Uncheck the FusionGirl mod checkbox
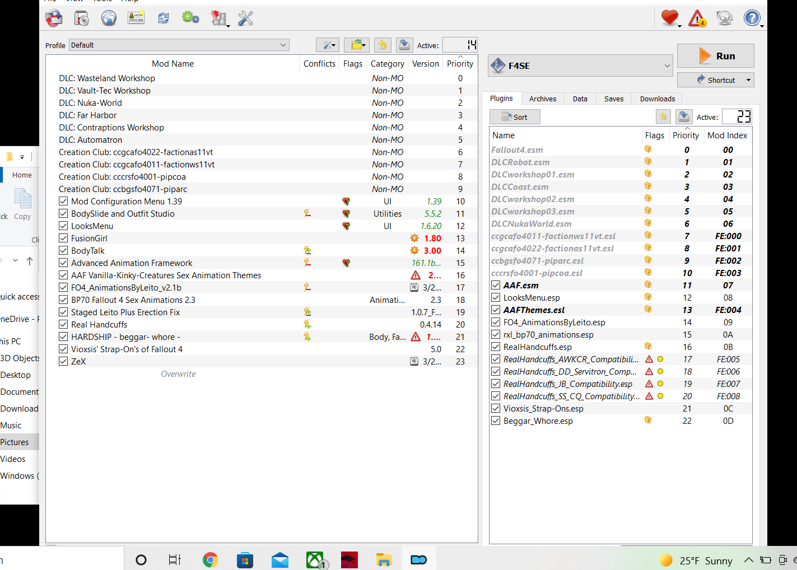 (x=64, y=239)
